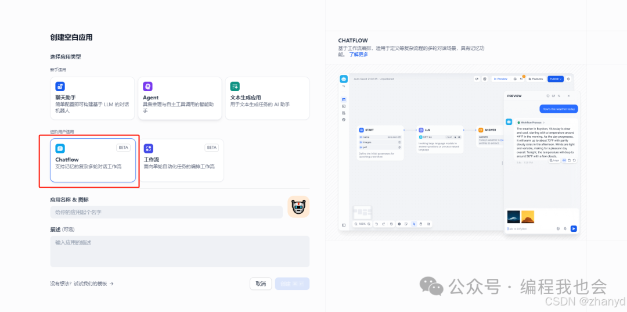Select the 聊天助手 app type card
The width and height of the screenshot is (627, 312).
92,98
